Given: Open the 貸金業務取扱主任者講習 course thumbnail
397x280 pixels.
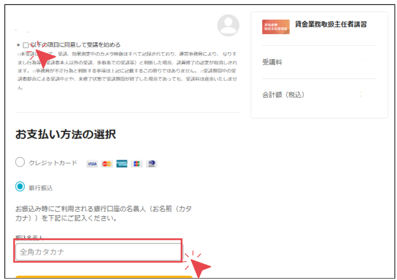Looking at the screenshot, I should (276, 27).
